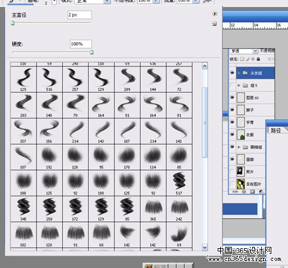This screenshot has height=268, width=288.
Task: Switch to the 路径 tab
Action: (x=276, y=130)
